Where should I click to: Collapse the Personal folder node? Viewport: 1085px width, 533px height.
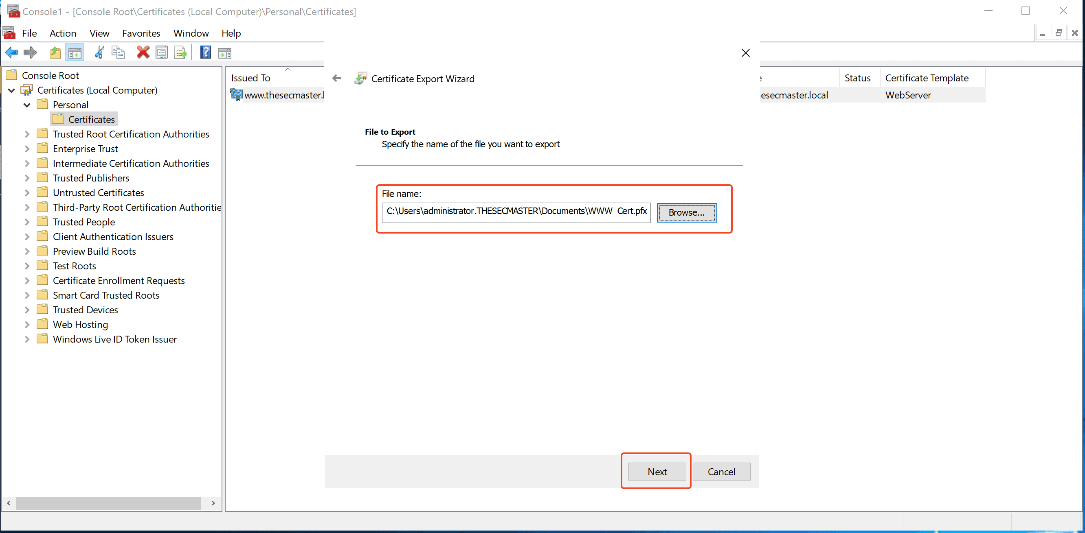(x=27, y=105)
